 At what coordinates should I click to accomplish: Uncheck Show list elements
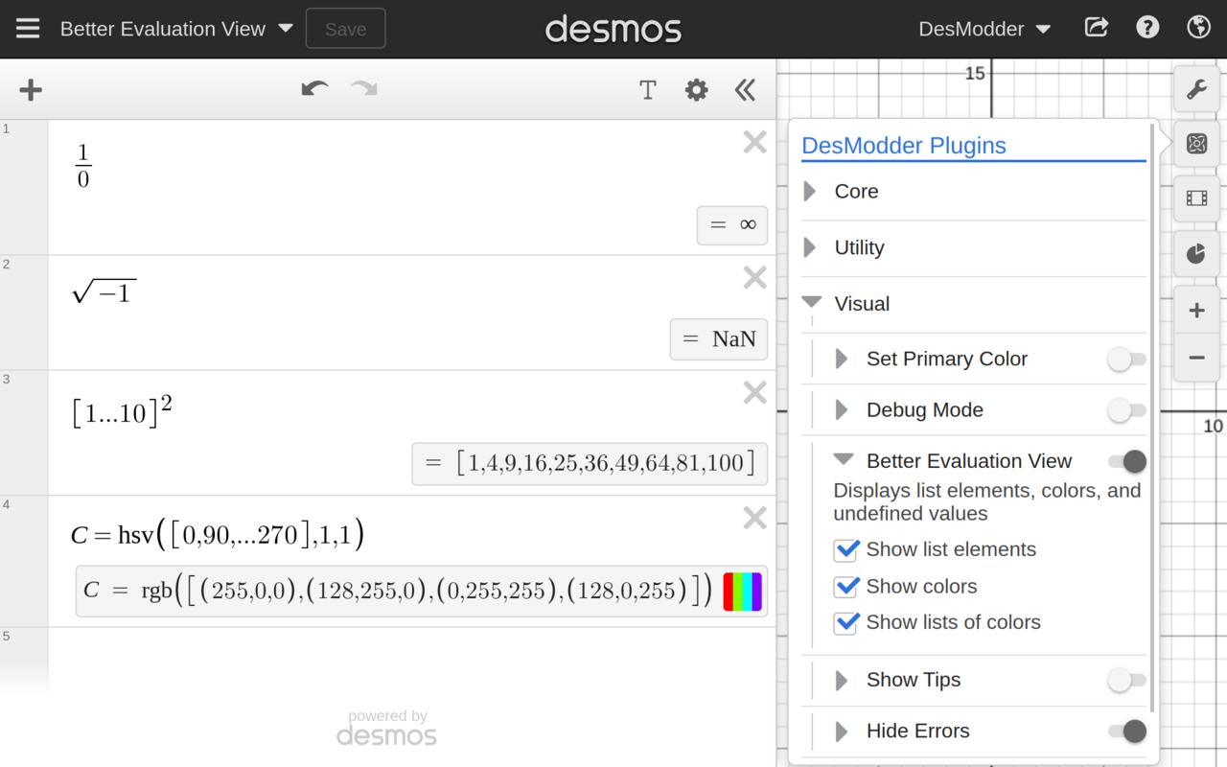point(846,549)
